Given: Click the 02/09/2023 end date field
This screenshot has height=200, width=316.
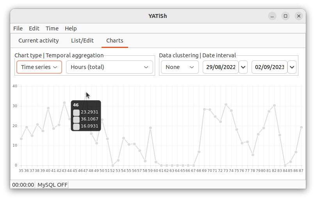Looking at the screenshot, I should click(x=270, y=67).
